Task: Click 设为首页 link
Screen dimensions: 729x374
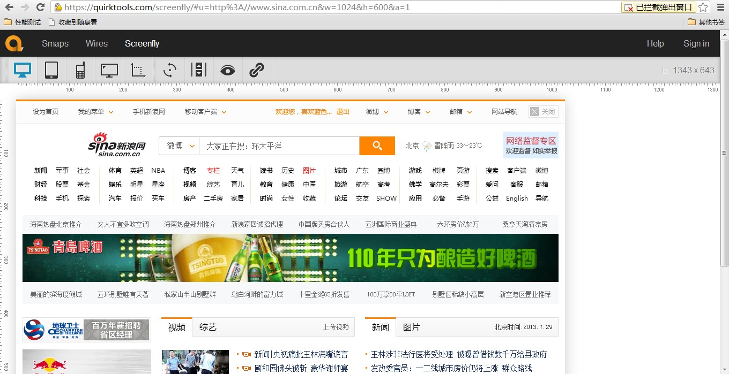Action: tap(46, 112)
